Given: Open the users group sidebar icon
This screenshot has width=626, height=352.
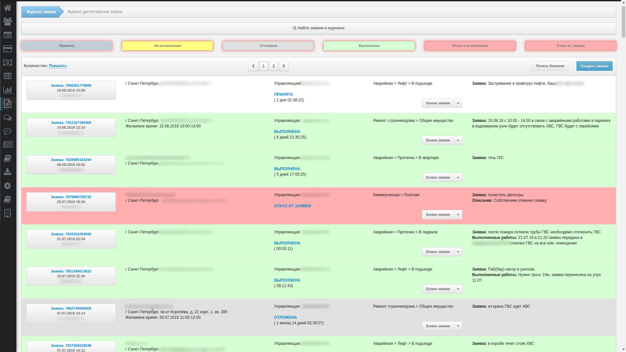Looking at the screenshot, I should pyautogui.click(x=7, y=22).
